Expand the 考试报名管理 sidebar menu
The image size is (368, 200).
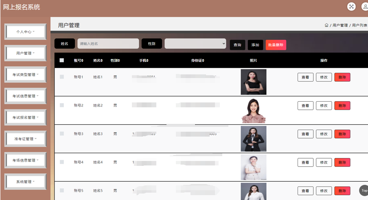pyautogui.click(x=25, y=117)
